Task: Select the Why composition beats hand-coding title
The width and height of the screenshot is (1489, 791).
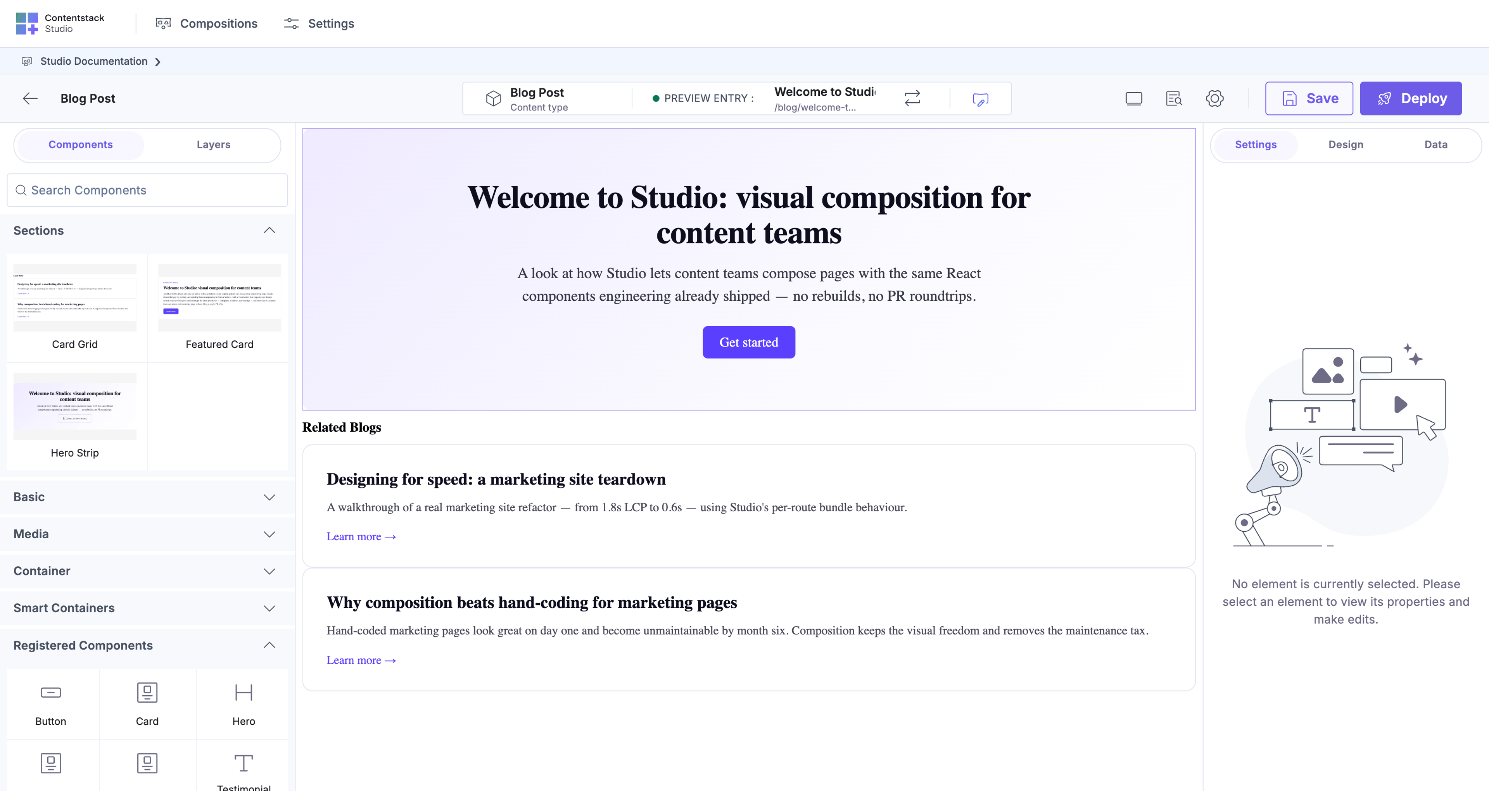Action: click(x=531, y=603)
